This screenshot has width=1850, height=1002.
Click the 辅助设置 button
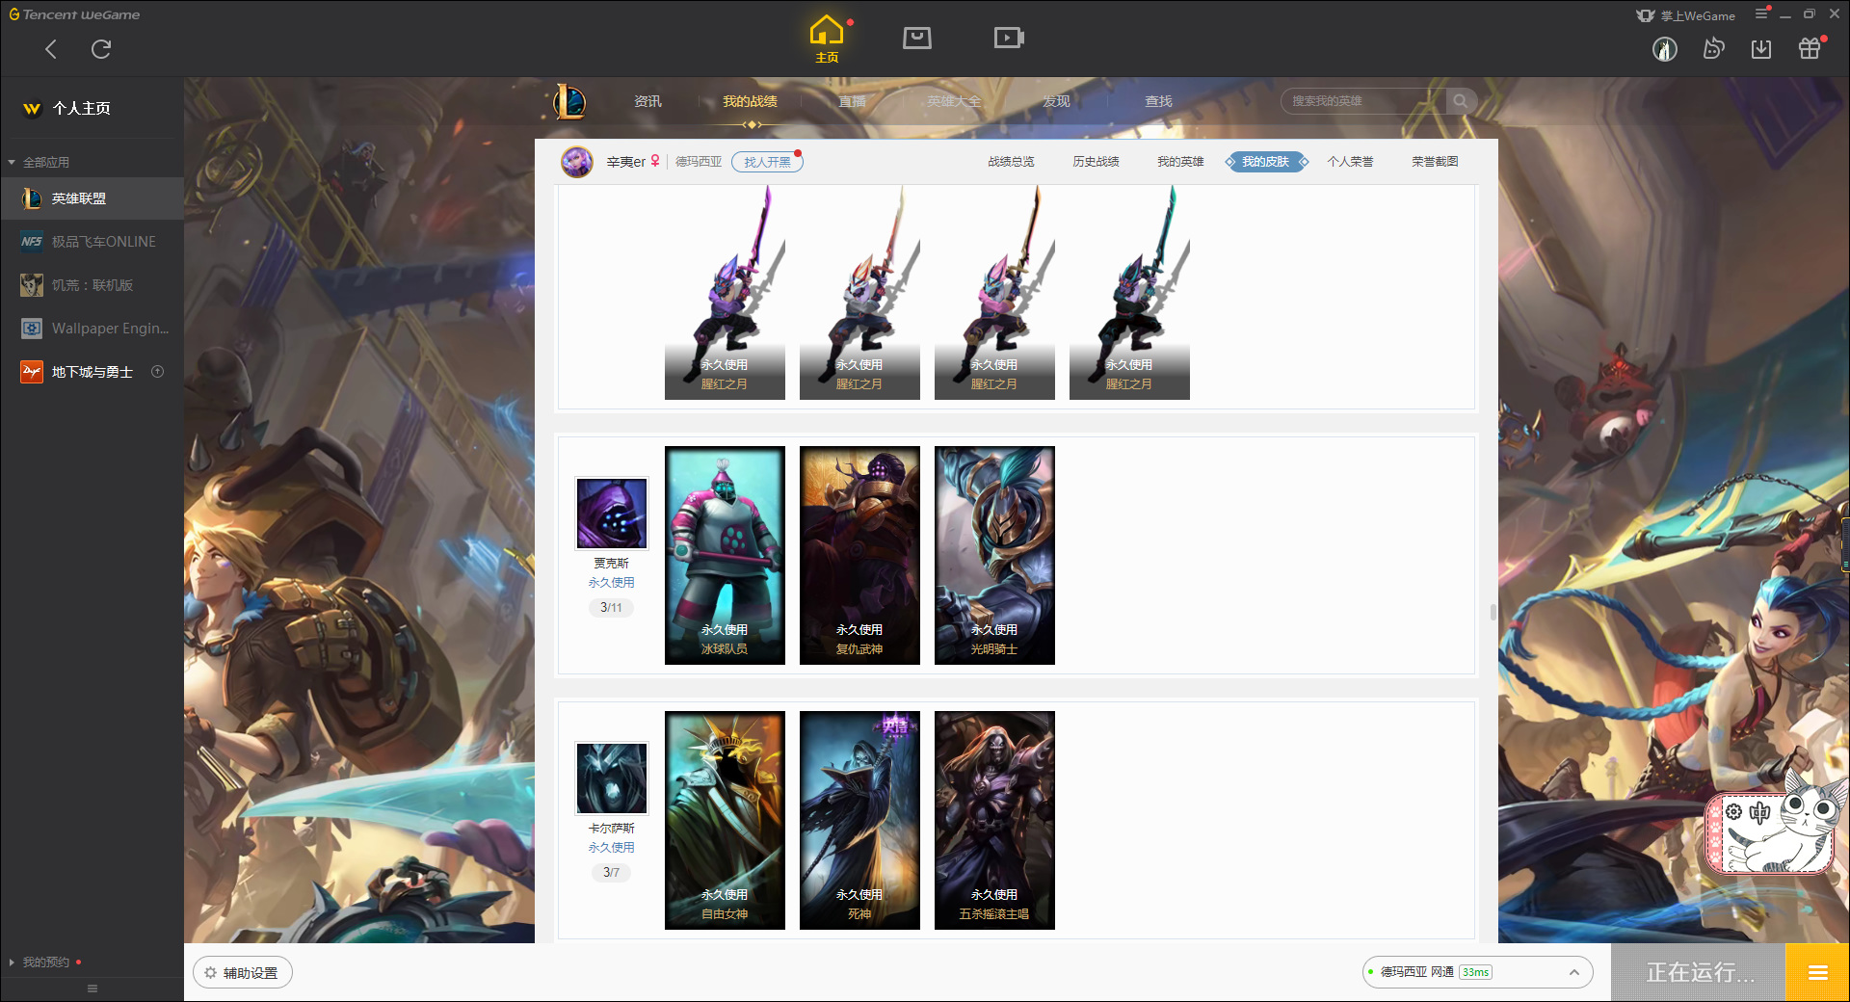(243, 973)
